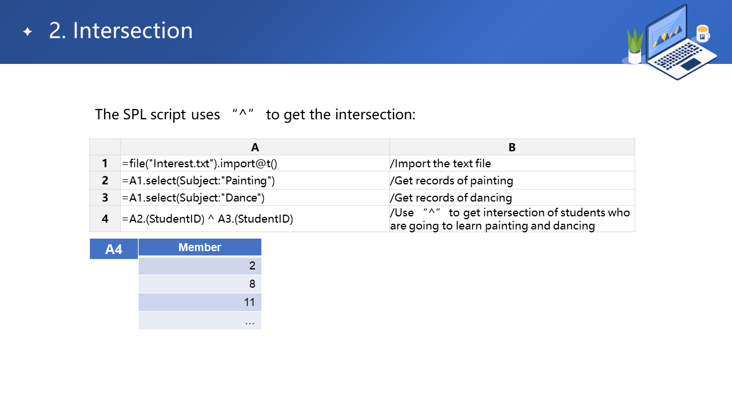Select column B header cell
This screenshot has height=411, width=732.
point(512,147)
